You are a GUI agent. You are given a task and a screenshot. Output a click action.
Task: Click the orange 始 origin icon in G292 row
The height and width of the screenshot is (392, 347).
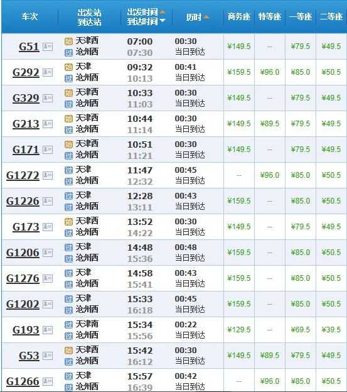(x=68, y=67)
